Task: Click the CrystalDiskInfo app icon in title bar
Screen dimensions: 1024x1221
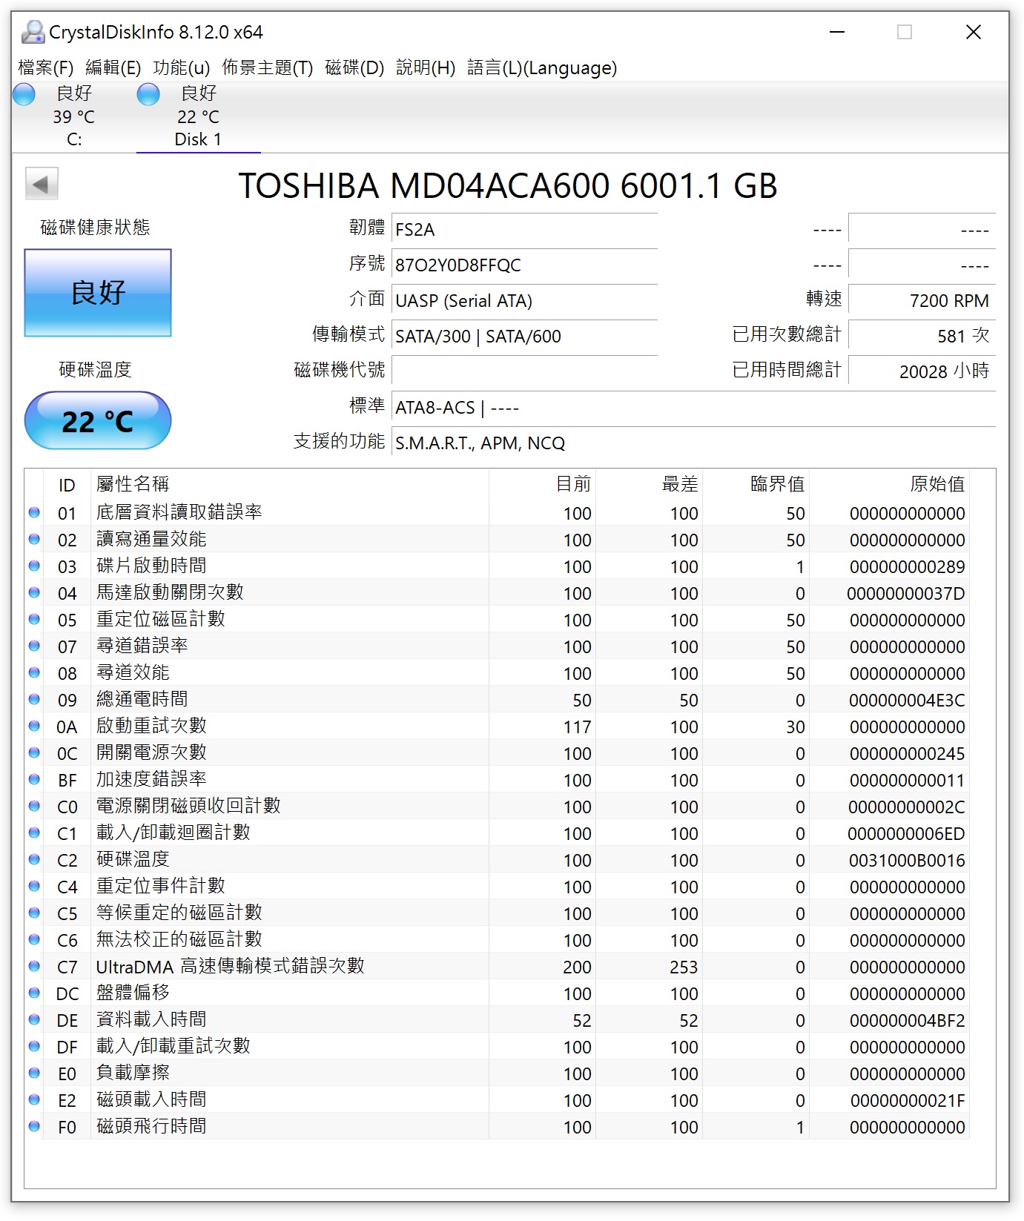Action: click(33, 32)
